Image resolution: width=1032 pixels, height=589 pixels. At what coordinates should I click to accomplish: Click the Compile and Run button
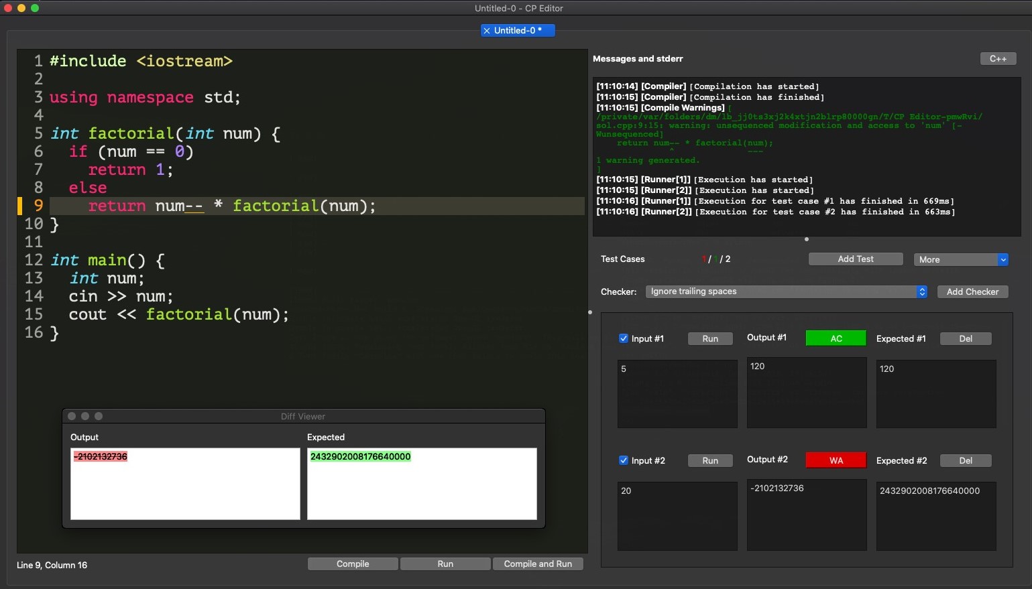(x=538, y=564)
